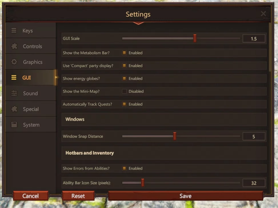Screen dimensions: 278x208
Task: Turn off Show energy globes option
Action: [x=124, y=78]
